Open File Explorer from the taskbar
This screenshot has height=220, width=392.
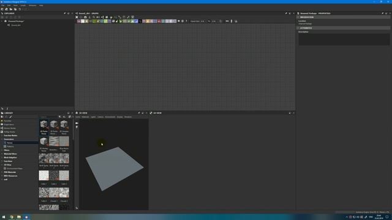coord(19,217)
